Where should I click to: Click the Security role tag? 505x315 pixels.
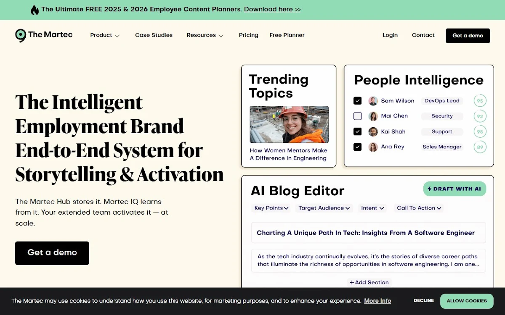coord(442,116)
